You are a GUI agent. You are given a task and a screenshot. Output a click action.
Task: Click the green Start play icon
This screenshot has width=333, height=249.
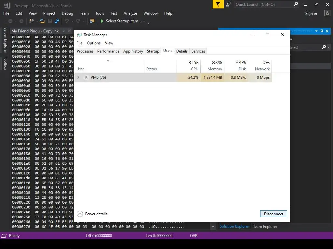pyautogui.click(x=102, y=21)
